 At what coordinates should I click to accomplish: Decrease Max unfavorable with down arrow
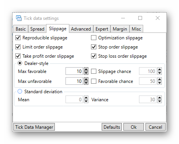[x=86, y=83]
